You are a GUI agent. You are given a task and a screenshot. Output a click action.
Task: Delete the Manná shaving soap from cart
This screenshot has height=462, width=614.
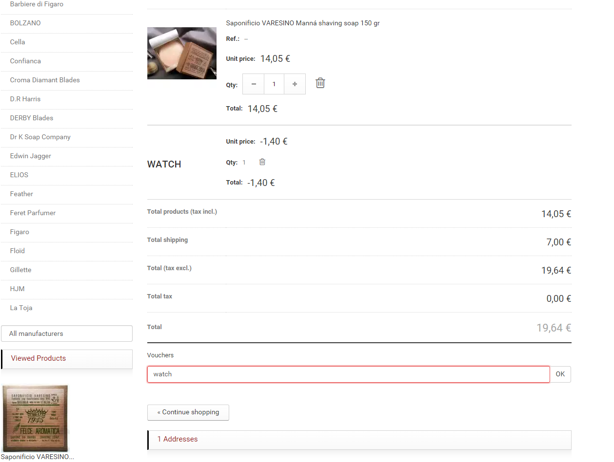pyautogui.click(x=320, y=83)
